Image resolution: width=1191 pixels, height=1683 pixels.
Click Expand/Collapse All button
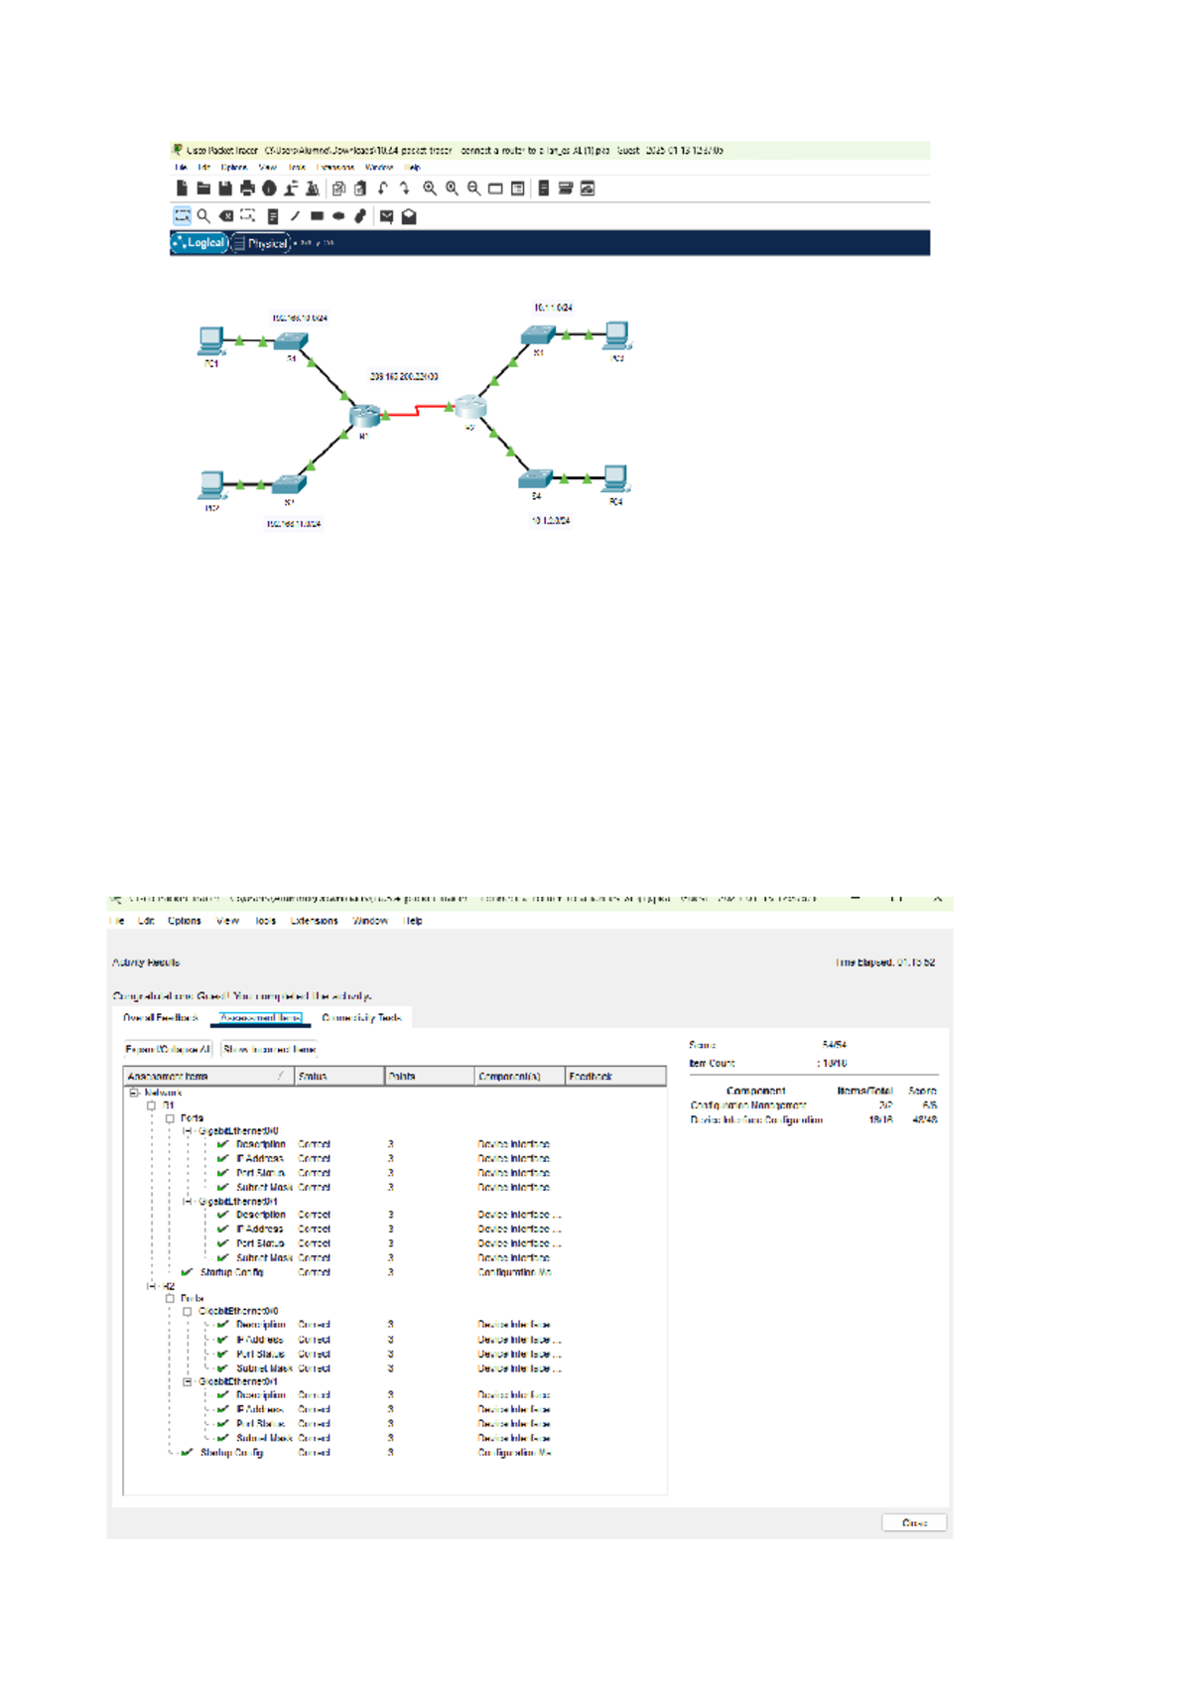point(168,1049)
